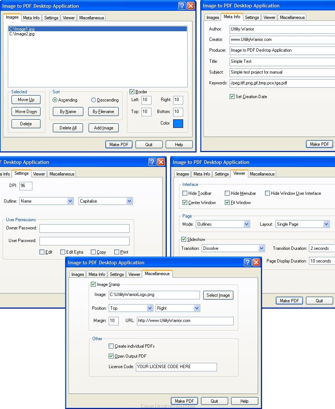335x409 pixels.
Task: Click the stamp URL input field
Action: point(185,321)
